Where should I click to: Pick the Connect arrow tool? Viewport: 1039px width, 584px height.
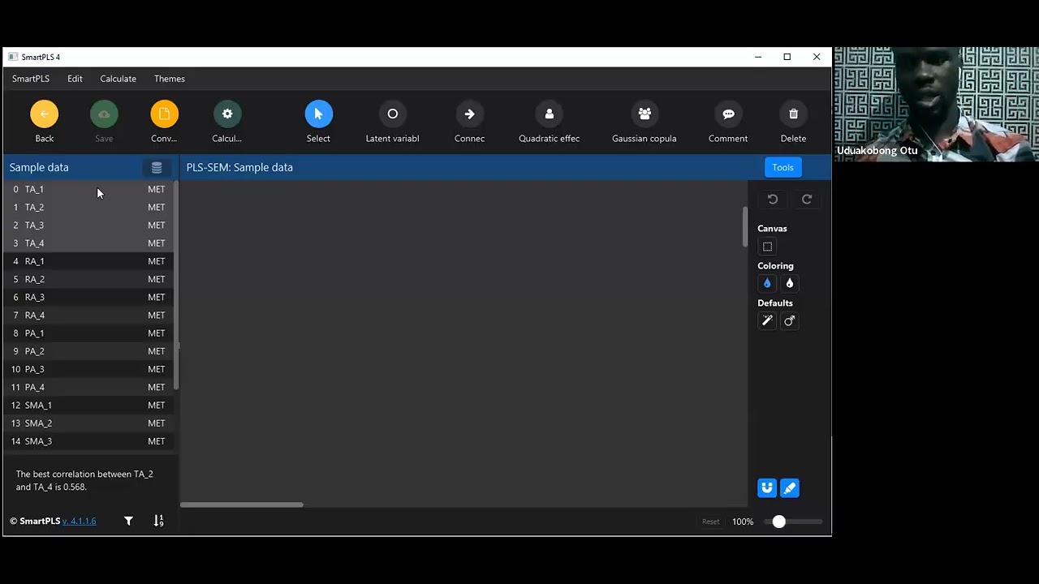pos(469,114)
